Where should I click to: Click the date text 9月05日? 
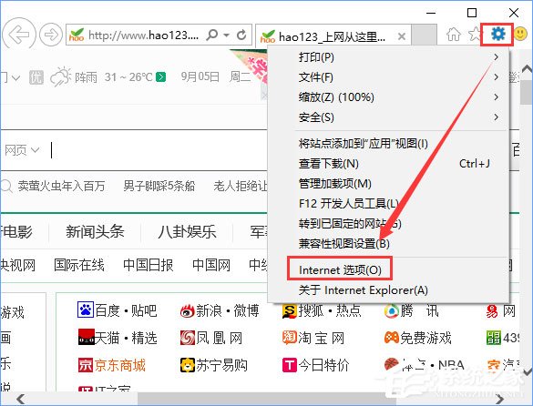point(200,77)
